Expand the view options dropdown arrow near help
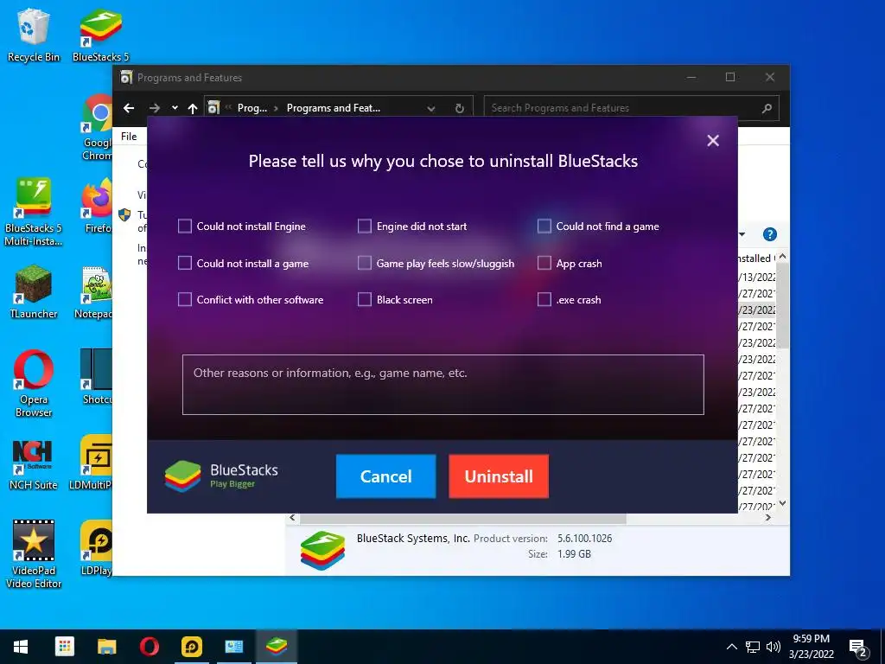Viewport: 885px width, 664px height. 742,234
